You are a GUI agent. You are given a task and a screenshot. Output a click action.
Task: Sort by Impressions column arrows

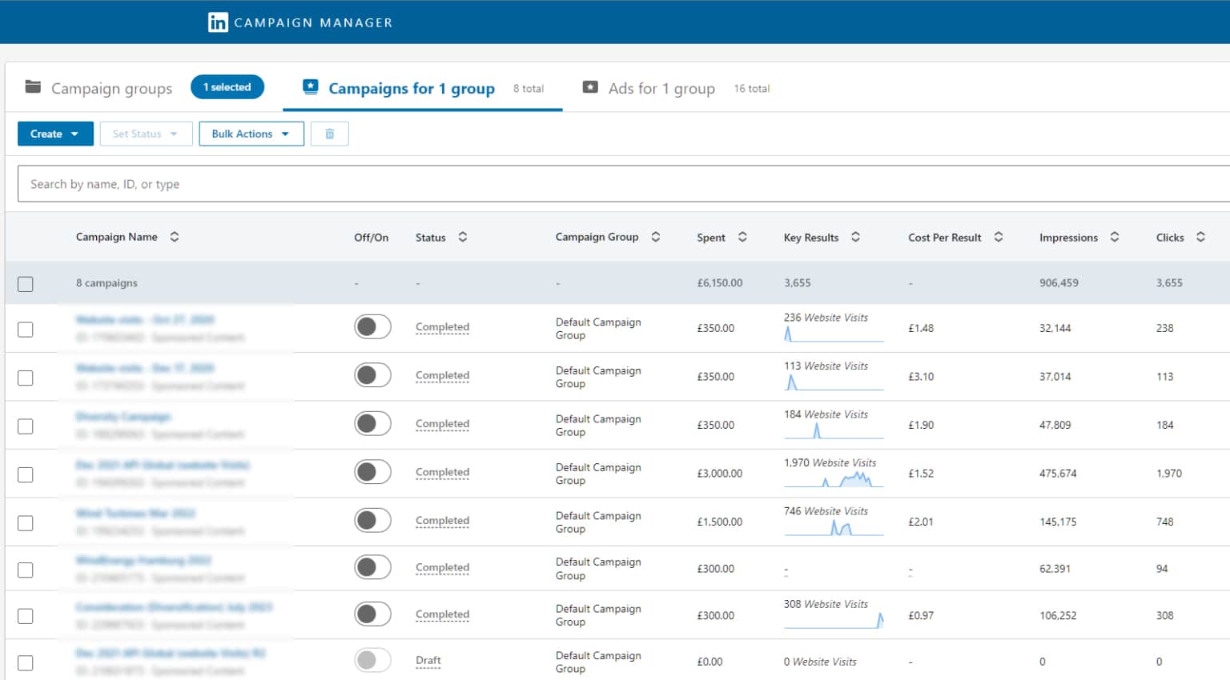[1115, 237]
